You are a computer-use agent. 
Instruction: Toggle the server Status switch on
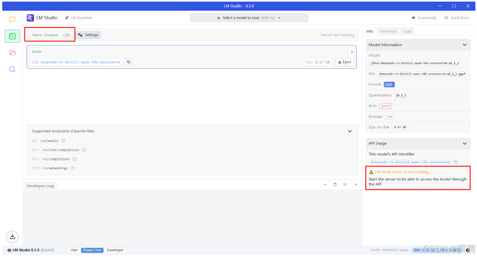pos(66,35)
